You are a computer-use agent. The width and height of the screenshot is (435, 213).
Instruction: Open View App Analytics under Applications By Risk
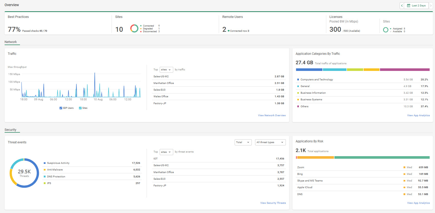(418, 203)
